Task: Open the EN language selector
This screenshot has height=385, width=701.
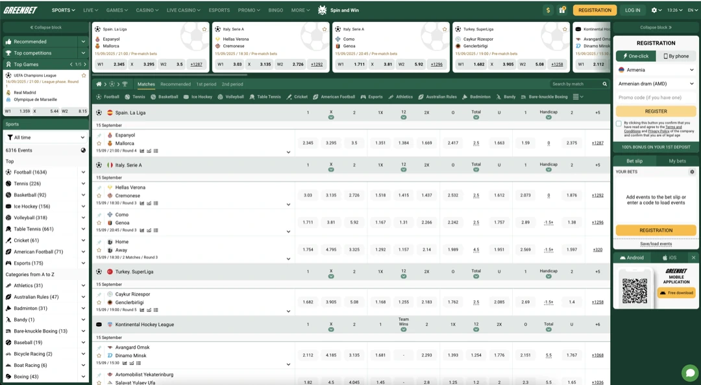Action: click(x=692, y=10)
